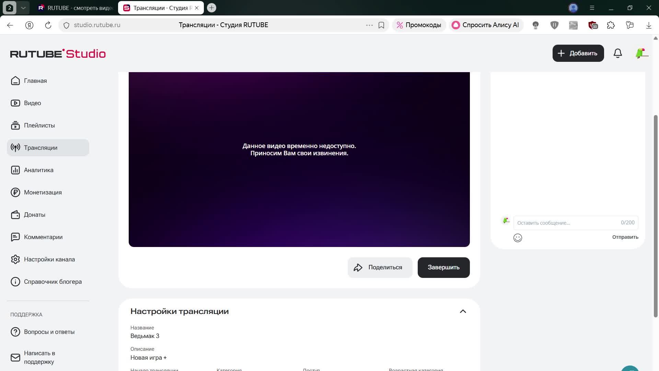The height and width of the screenshot is (371, 659).
Task: Bookmark this page in address bar
Action: pyautogui.click(x=381, y=25)
